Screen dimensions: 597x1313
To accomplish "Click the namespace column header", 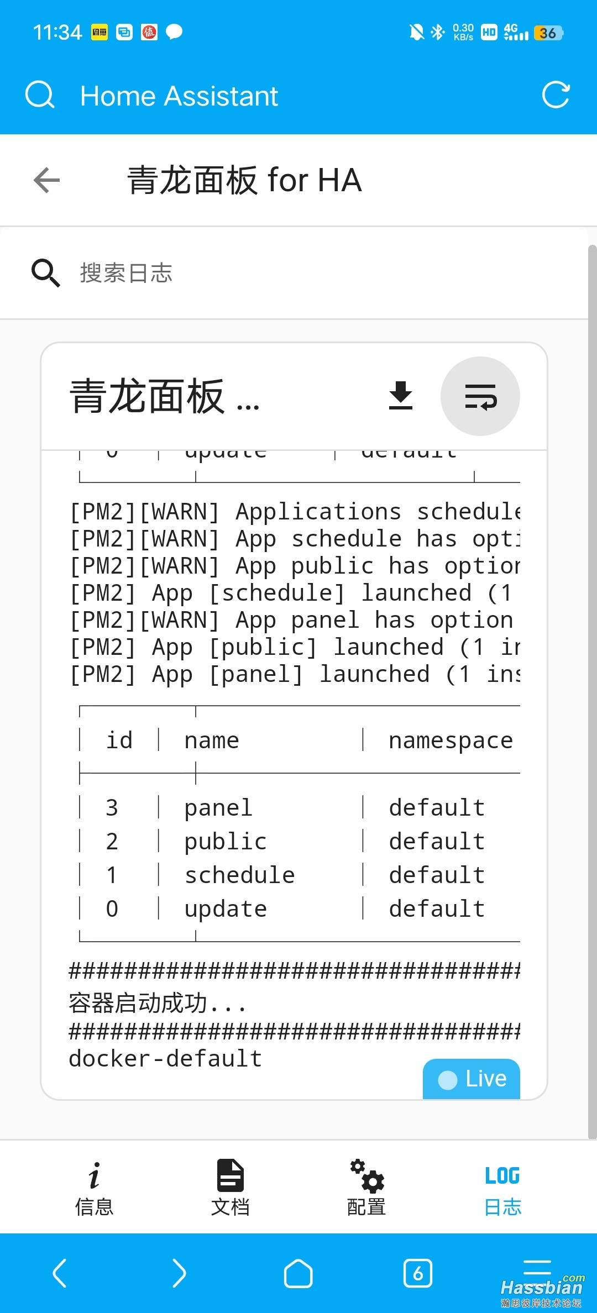I will point(451,740).
